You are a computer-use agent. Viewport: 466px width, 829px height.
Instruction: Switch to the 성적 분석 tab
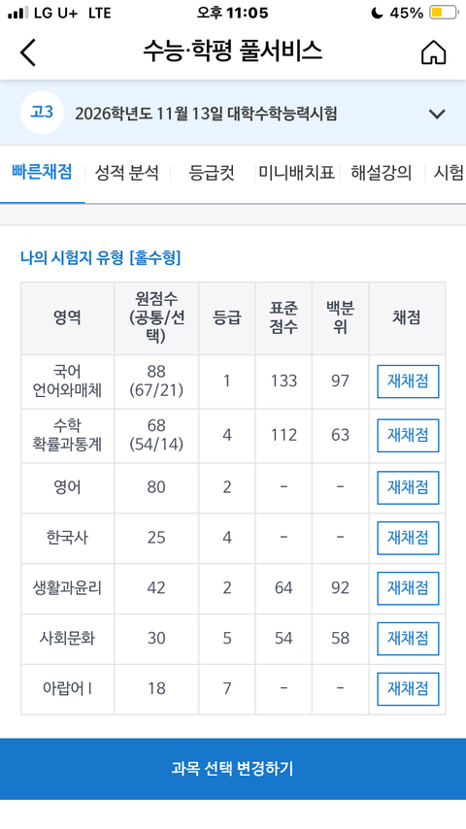tap(126, 173)
